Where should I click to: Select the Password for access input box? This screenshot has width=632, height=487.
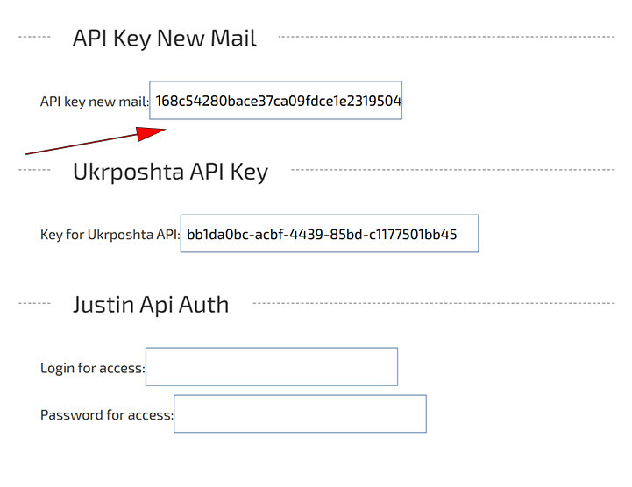pos(300,414)
